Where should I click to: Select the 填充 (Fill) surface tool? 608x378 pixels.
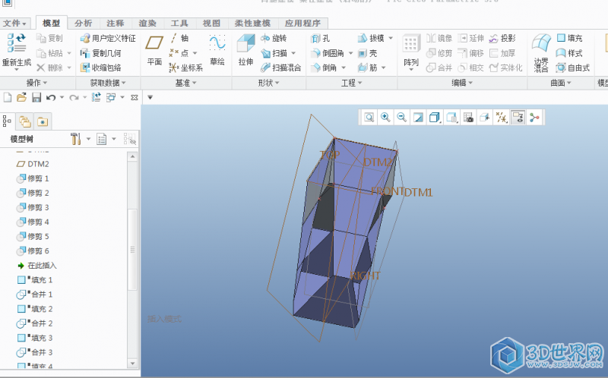click(x=570, y=38)
